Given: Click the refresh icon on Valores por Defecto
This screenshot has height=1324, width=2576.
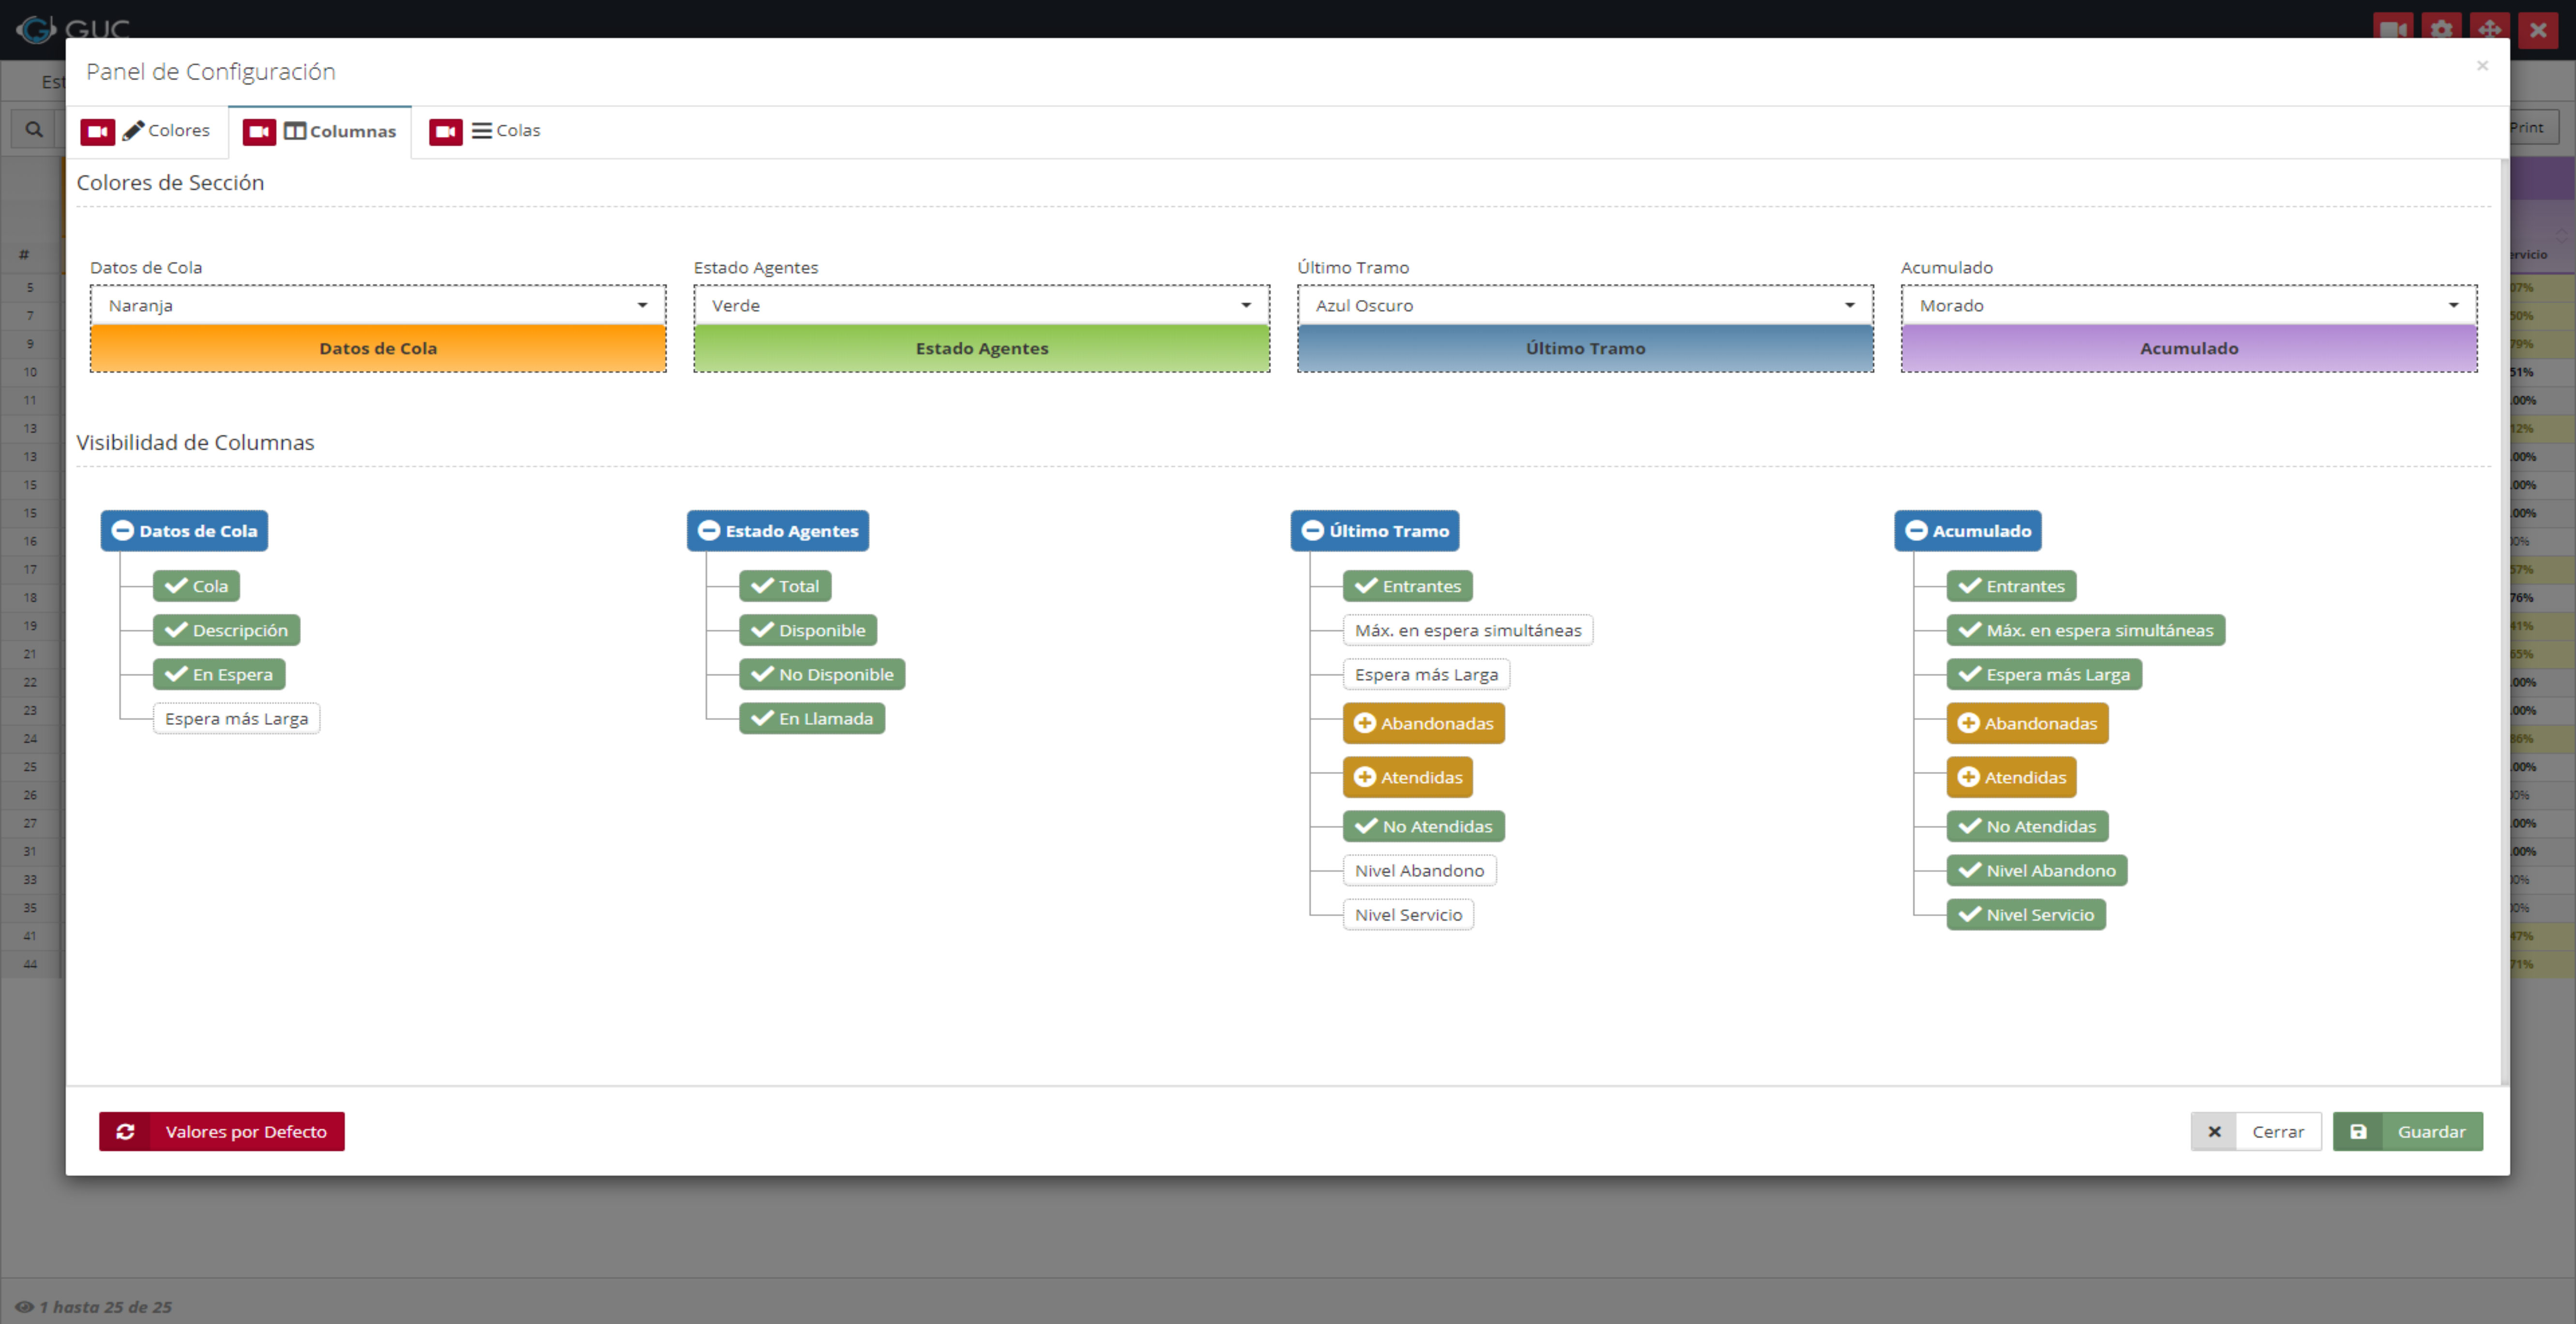Looking at the screenshot, I should pos(125,1131).
